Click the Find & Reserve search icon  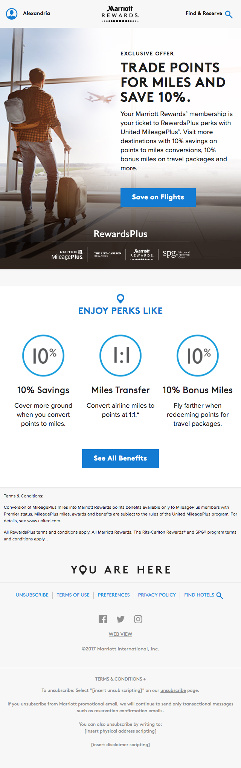(x=229, y=14)
